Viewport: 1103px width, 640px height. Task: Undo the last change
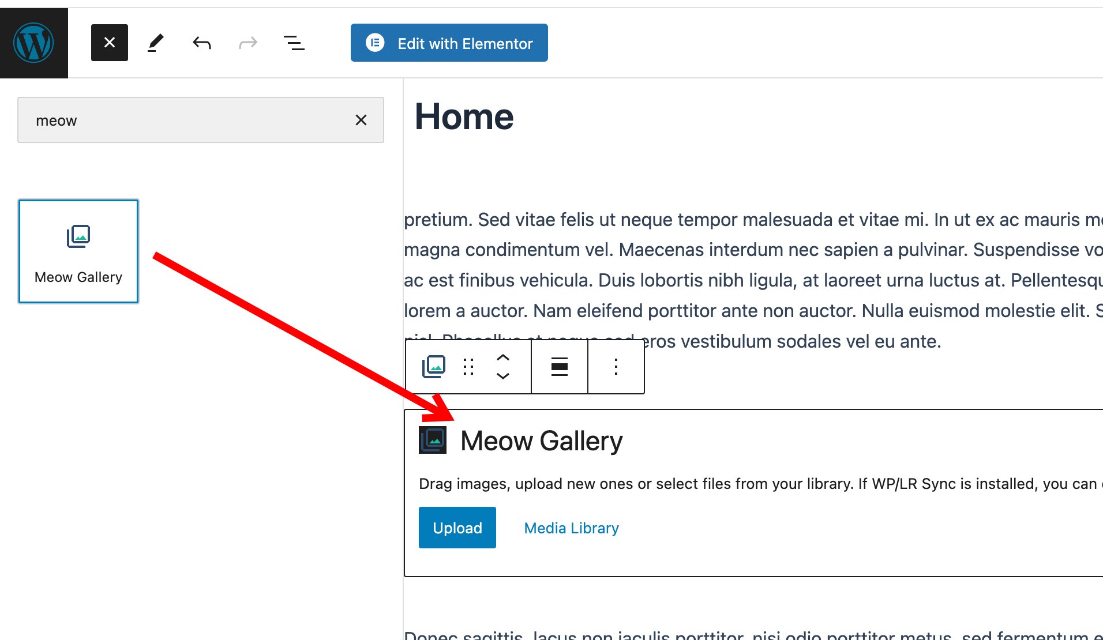pos(201,42)
